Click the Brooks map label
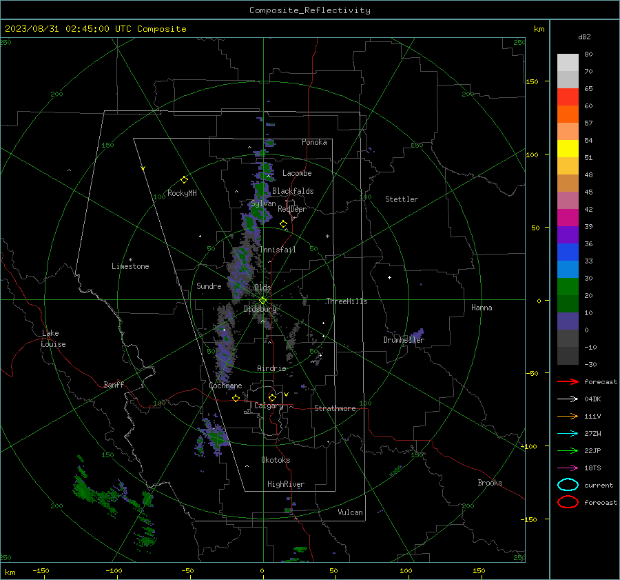 [x=490, y=483]
